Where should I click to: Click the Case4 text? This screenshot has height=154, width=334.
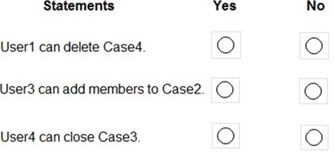(124, 47)
